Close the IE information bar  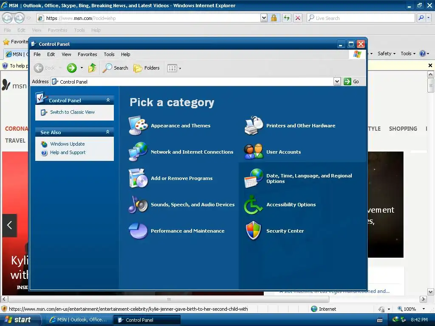(430, 65)
